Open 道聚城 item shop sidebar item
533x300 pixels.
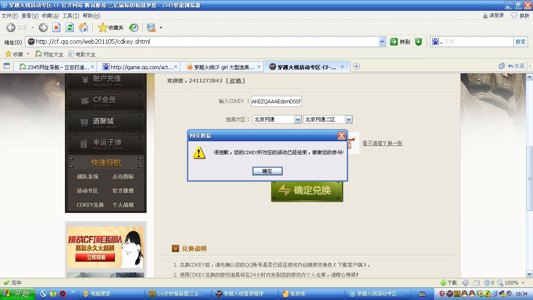click(106, 122)
